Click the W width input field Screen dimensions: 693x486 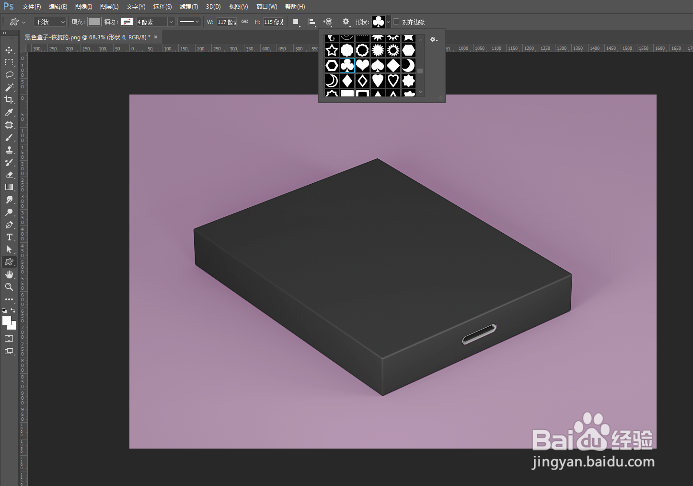[x=227, y=22]
